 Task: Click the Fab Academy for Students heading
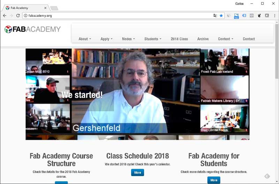click(x=214, y=160)
